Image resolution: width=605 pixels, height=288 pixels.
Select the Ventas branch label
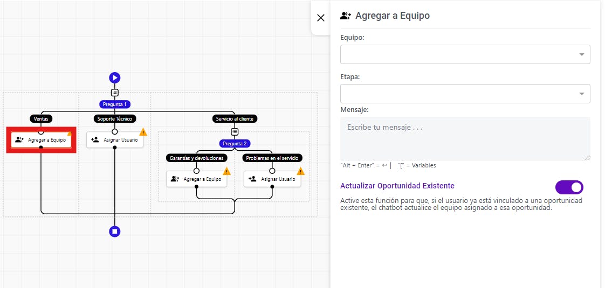coord(41,119)
